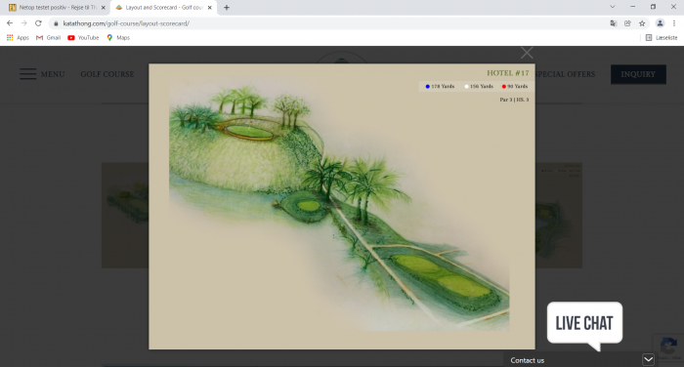Image resolution: width=684 pixels, height=367 pixels.
Task: Expand the tab search dropdown arrow
Action: click(x=613, y=7)
